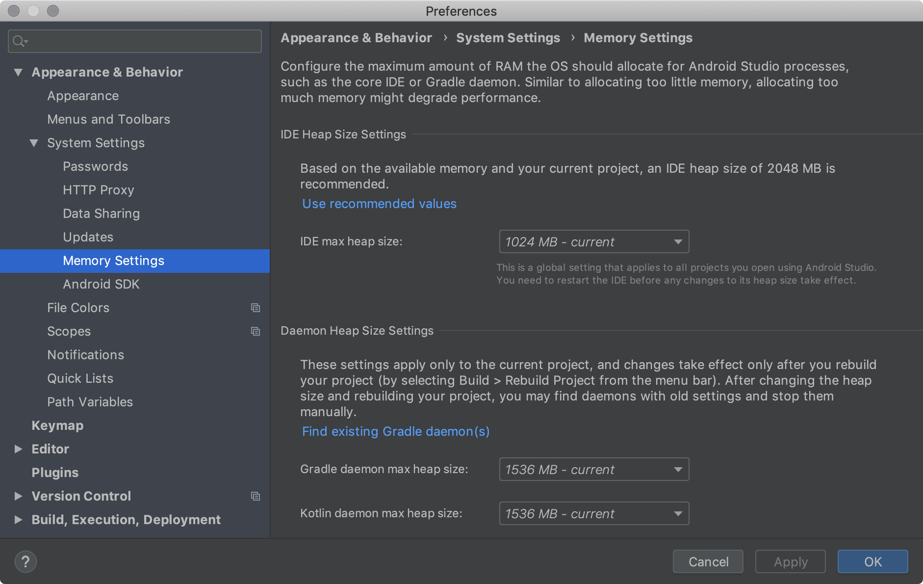Click the Find existing Gradle daemon(s) link
Image resolution: width=923 pixels, height=584 pixels.
396,431
